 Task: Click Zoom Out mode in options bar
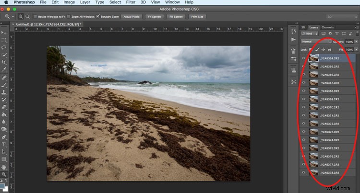point(27,16)
